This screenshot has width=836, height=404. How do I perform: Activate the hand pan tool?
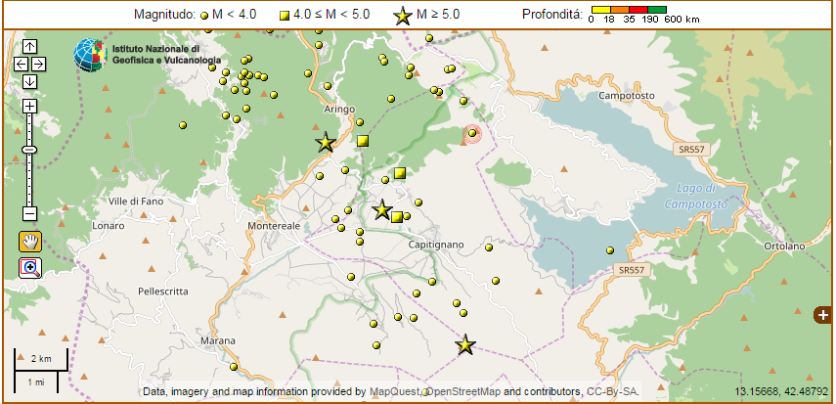coord(29,242)
